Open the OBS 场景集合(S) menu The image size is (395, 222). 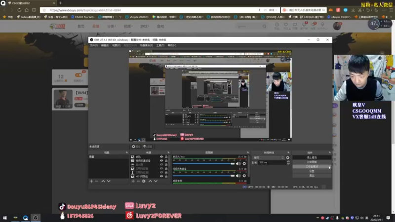(x=146, y=45)
